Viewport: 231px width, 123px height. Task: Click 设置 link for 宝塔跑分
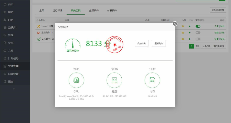216,33
